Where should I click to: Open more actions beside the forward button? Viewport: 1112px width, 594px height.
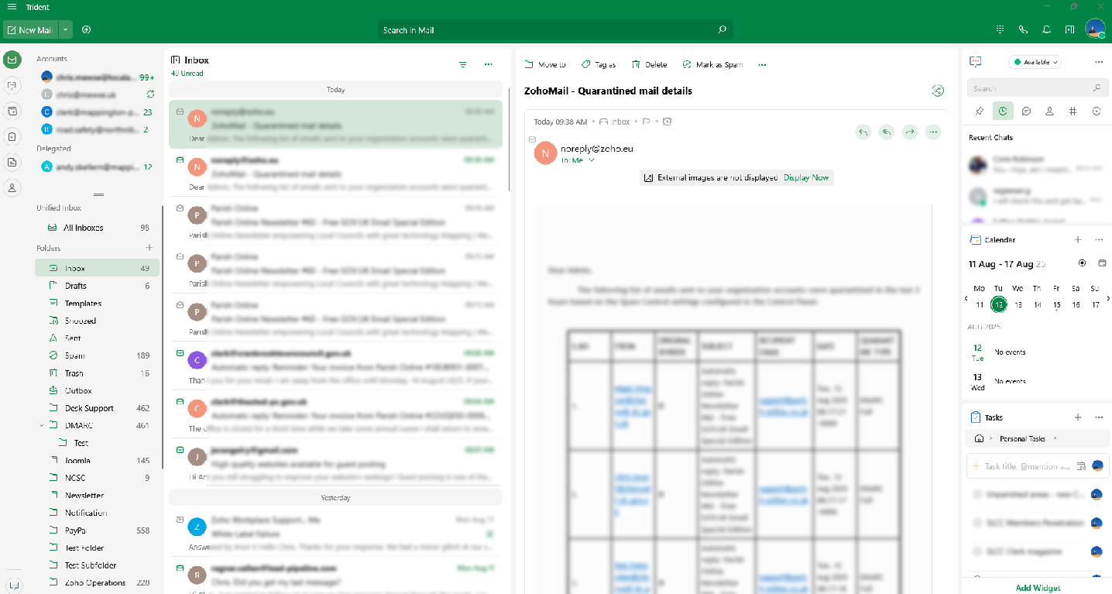pos(933,132)
